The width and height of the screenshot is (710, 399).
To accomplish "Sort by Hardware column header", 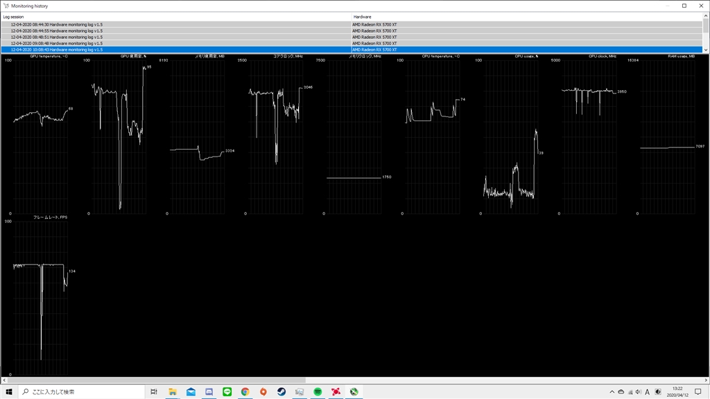I will pyautogui.click(x=527, y=17).
